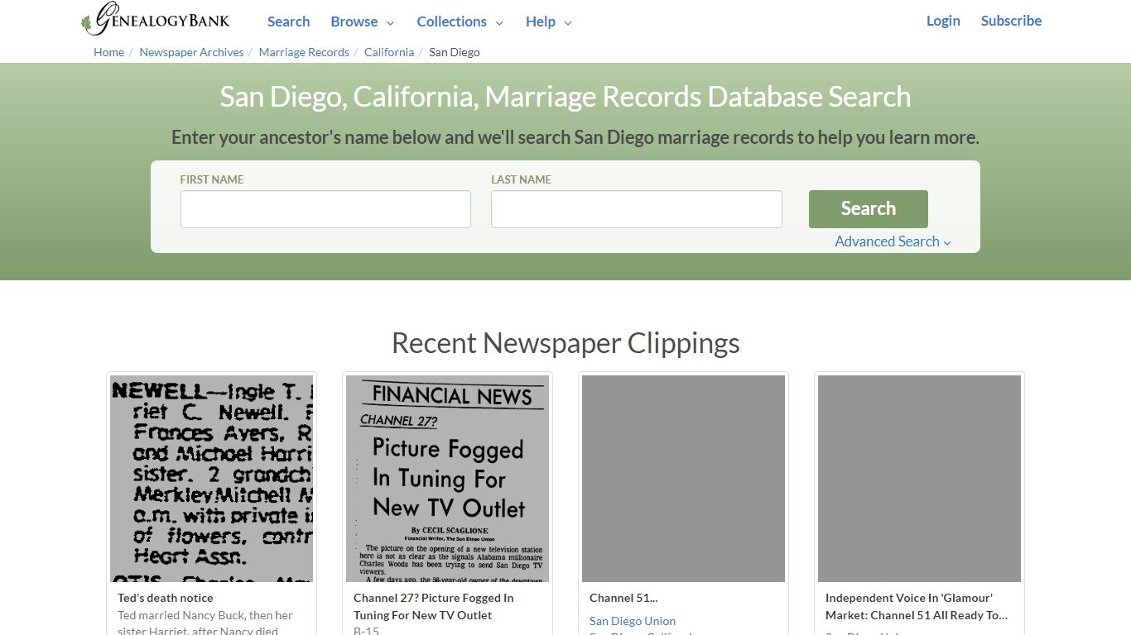Open Marriage Records breadcrumb

point(304,52)
